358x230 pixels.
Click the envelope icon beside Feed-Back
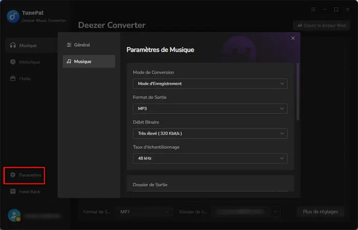[x=13, y=192]
